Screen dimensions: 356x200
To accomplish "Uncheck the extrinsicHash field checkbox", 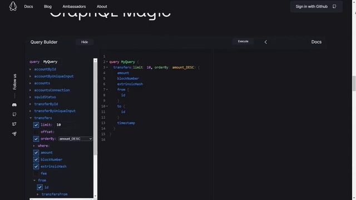I will (x=36, y=167).
